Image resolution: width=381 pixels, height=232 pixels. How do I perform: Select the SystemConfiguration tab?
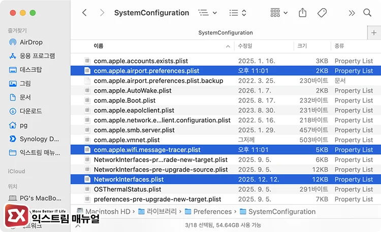(x=226, y=32)
